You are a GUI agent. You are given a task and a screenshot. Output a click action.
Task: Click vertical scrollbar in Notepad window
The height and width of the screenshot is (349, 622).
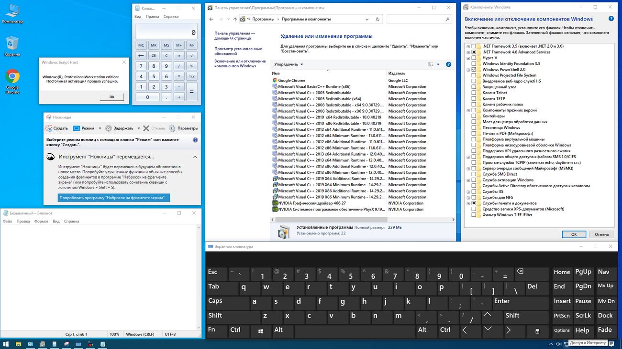199,277
